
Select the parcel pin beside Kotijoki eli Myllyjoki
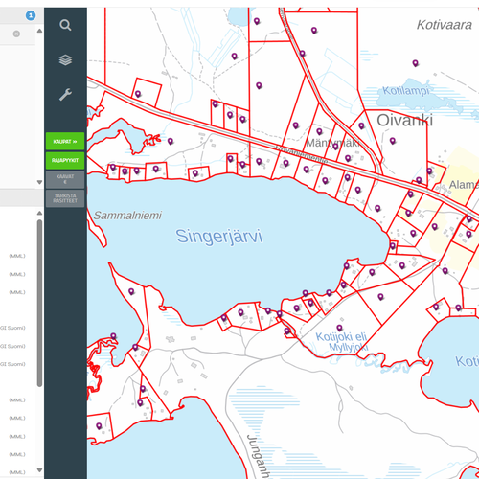(339, 328)
